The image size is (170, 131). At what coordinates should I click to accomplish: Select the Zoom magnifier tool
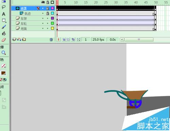pyautogui.click(x=4, y=53)
